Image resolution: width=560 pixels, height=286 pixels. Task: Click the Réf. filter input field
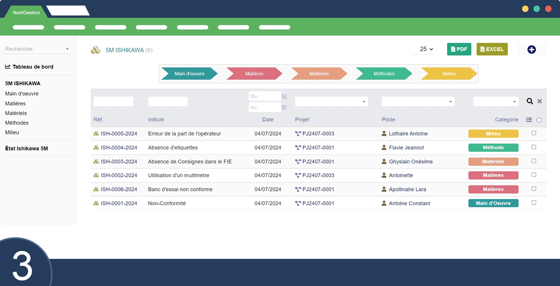(x=113, y=102)
